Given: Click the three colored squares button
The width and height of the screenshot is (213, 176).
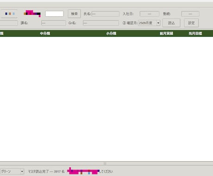Looking at the screenshot, I should tap(10, 14).
